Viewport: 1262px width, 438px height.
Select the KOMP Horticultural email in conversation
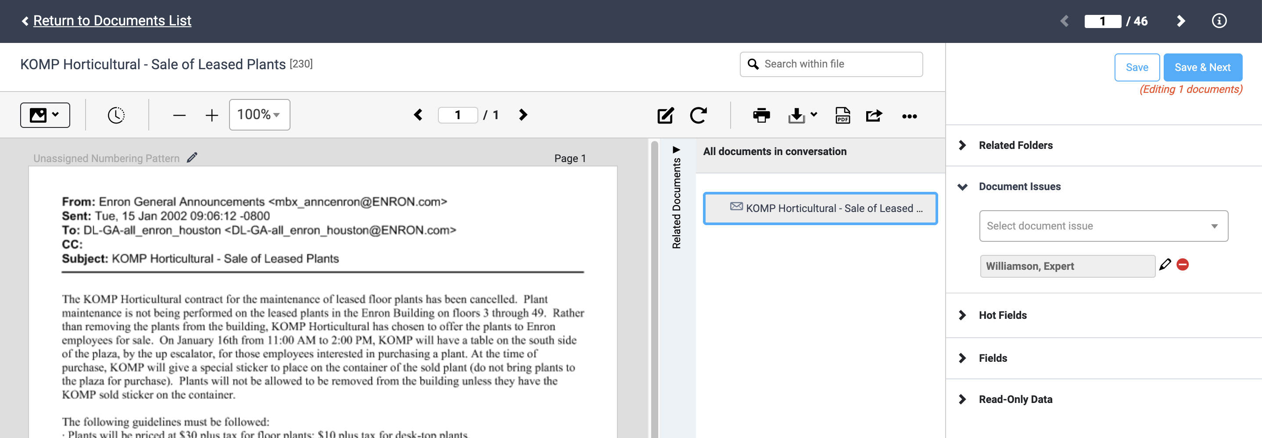click(820, 208)
